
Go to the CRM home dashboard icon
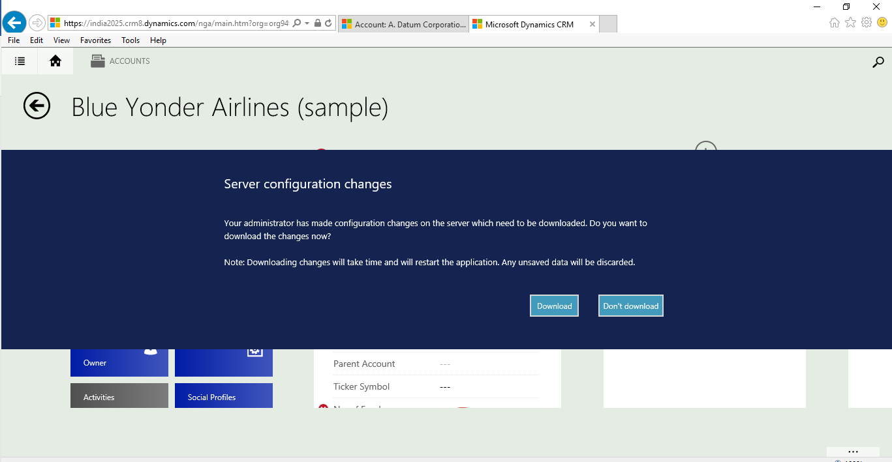click(55, 61)
